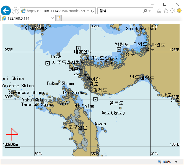Select the 192.168.0.114 tab

point(26,18)
